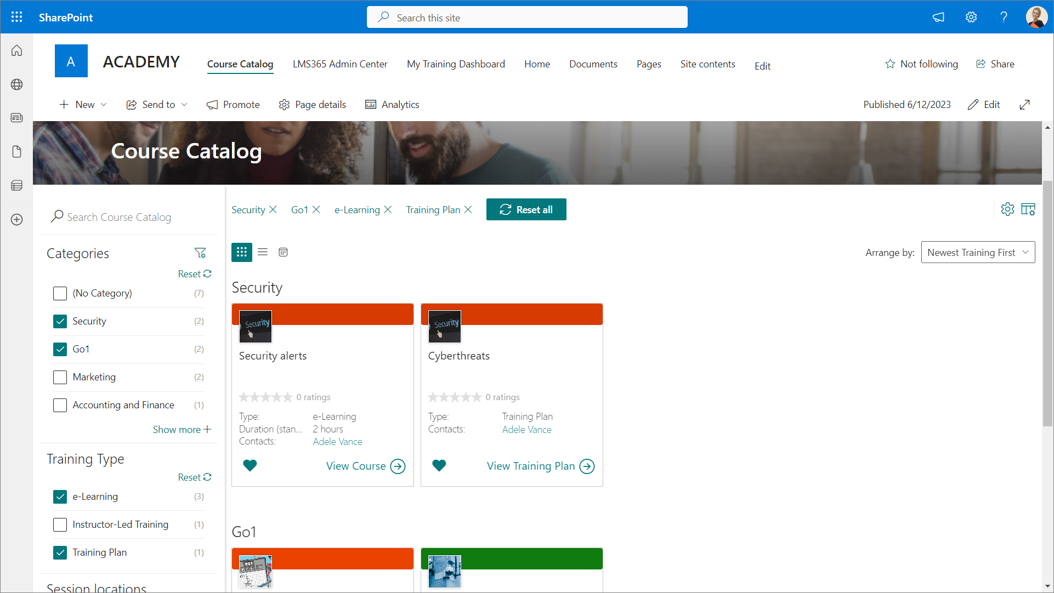Favorite the Security alerts course heart
This screenshot has height=593, width=1054.
pos(250,466)
